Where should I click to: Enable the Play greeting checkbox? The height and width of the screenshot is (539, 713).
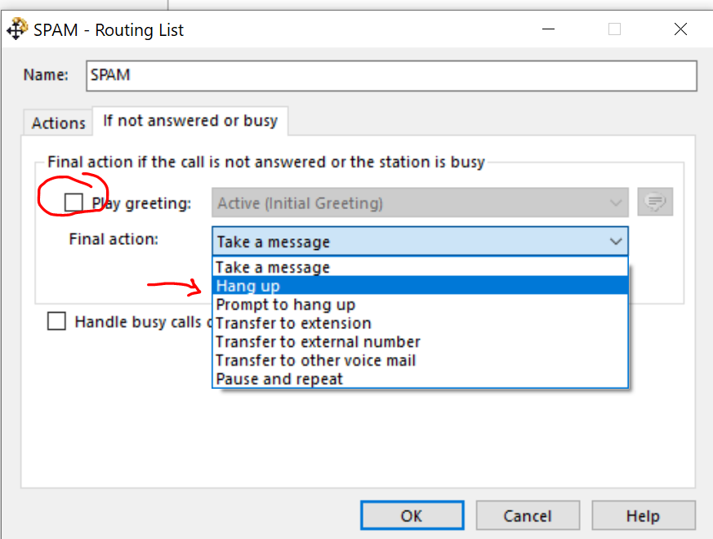coord(74,203)
